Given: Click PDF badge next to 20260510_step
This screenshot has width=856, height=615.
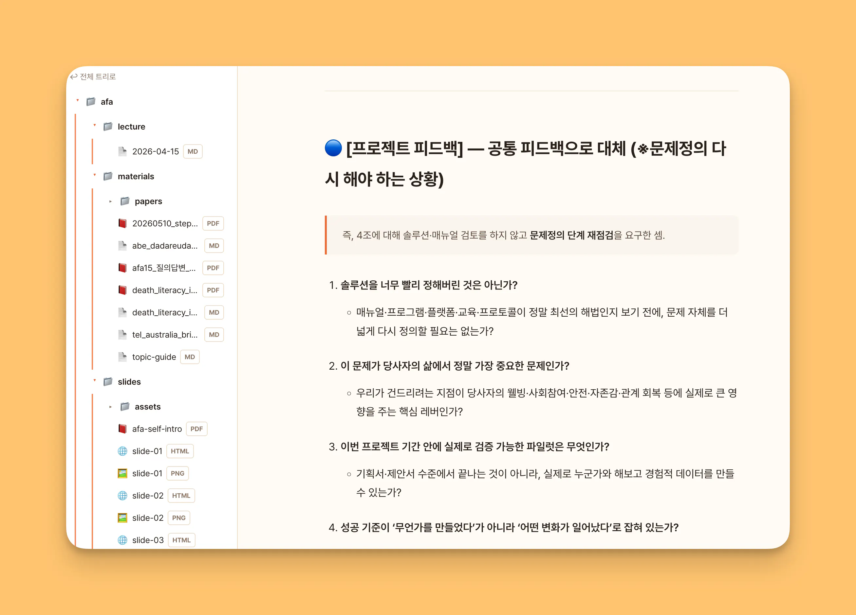Looking at the screenshot, I should [213, 224].
